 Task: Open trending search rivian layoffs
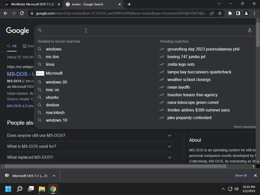[178, 87]
